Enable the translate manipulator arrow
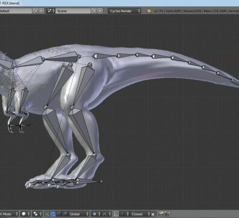 click(x=53, y=214)
